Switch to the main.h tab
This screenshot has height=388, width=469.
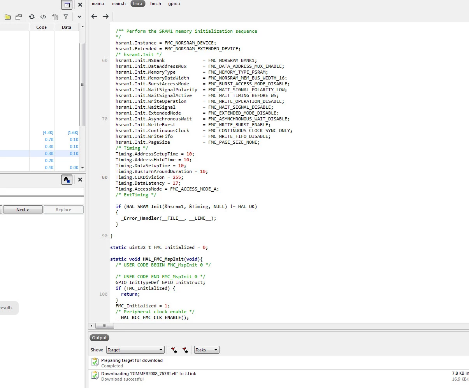tap(119, 4)
